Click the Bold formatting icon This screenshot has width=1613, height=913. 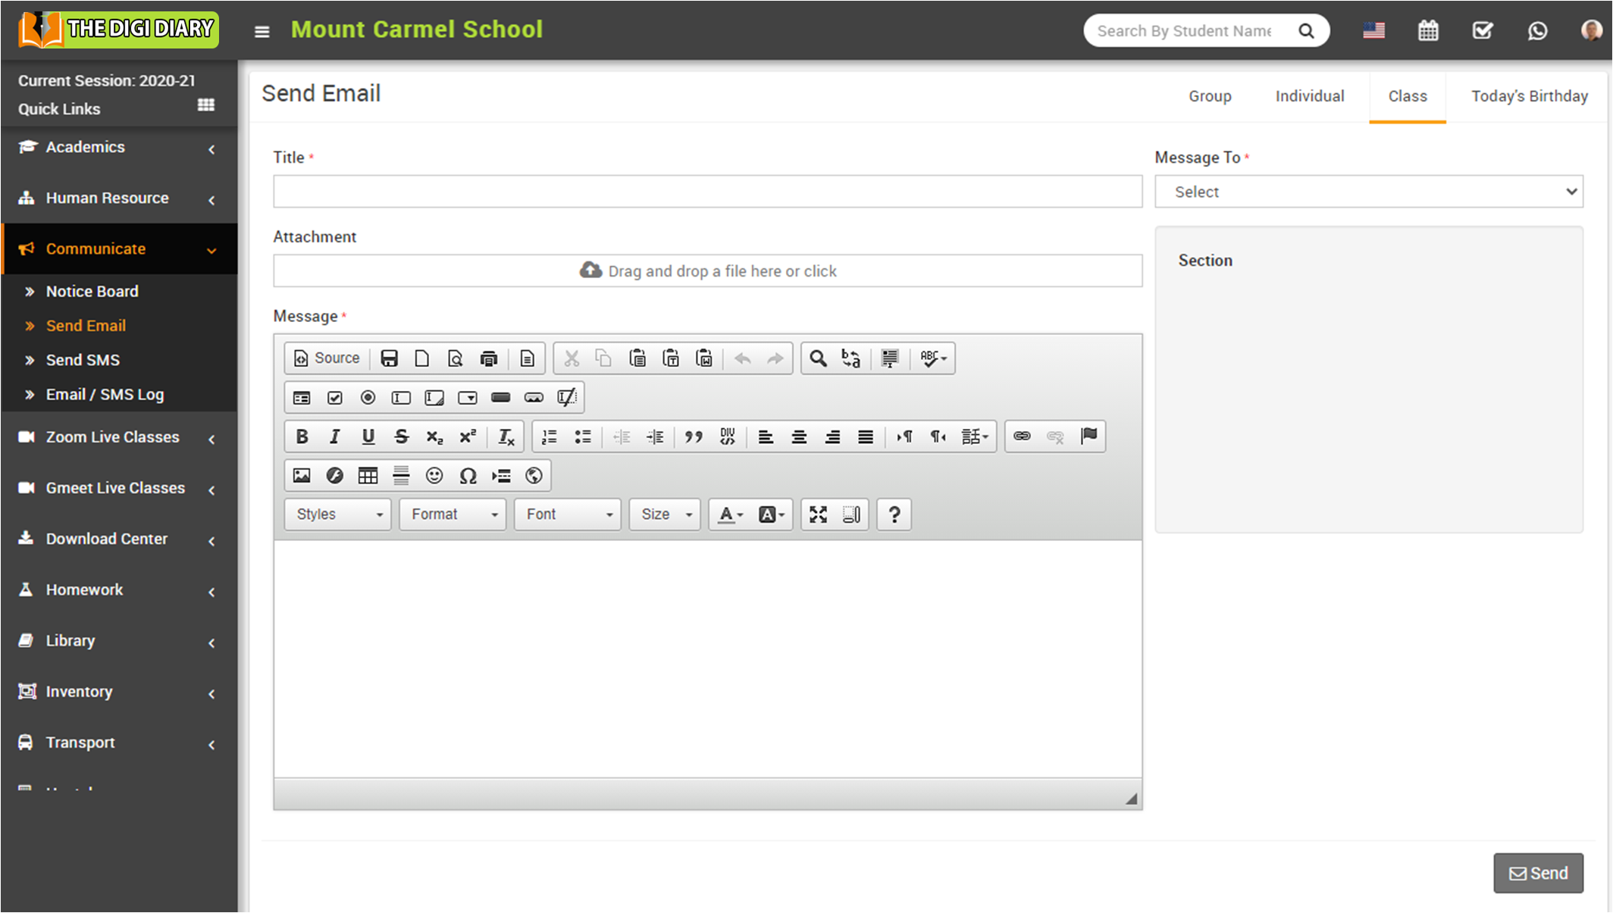coord(302,436)
